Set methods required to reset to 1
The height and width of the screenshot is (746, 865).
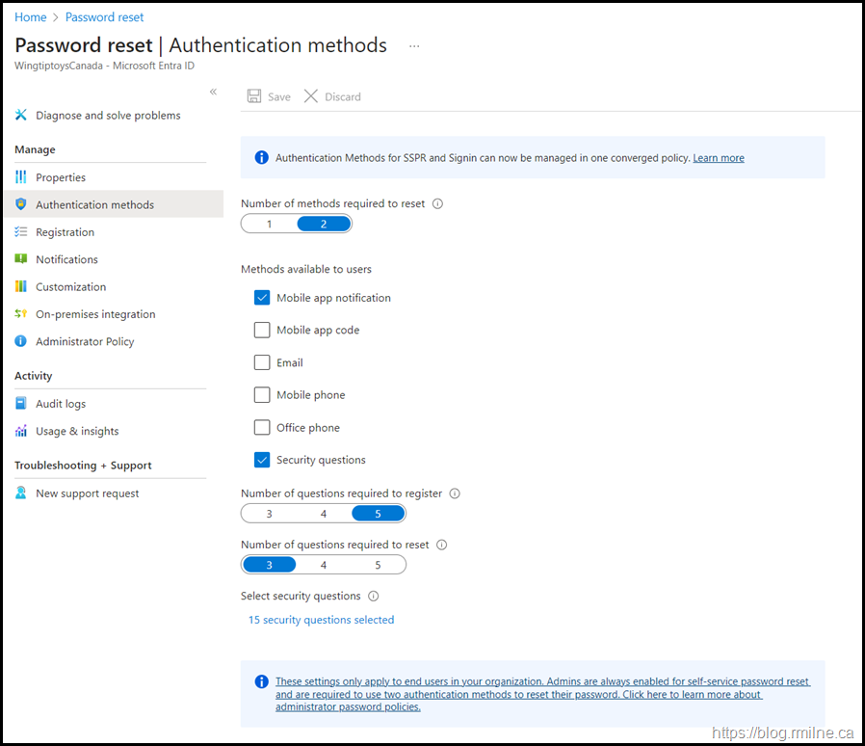270,224
